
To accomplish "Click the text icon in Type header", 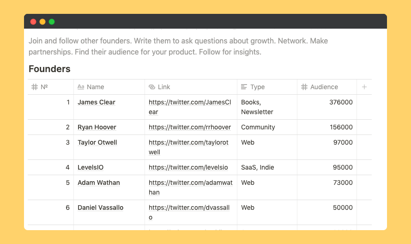I will click(244, 87).
